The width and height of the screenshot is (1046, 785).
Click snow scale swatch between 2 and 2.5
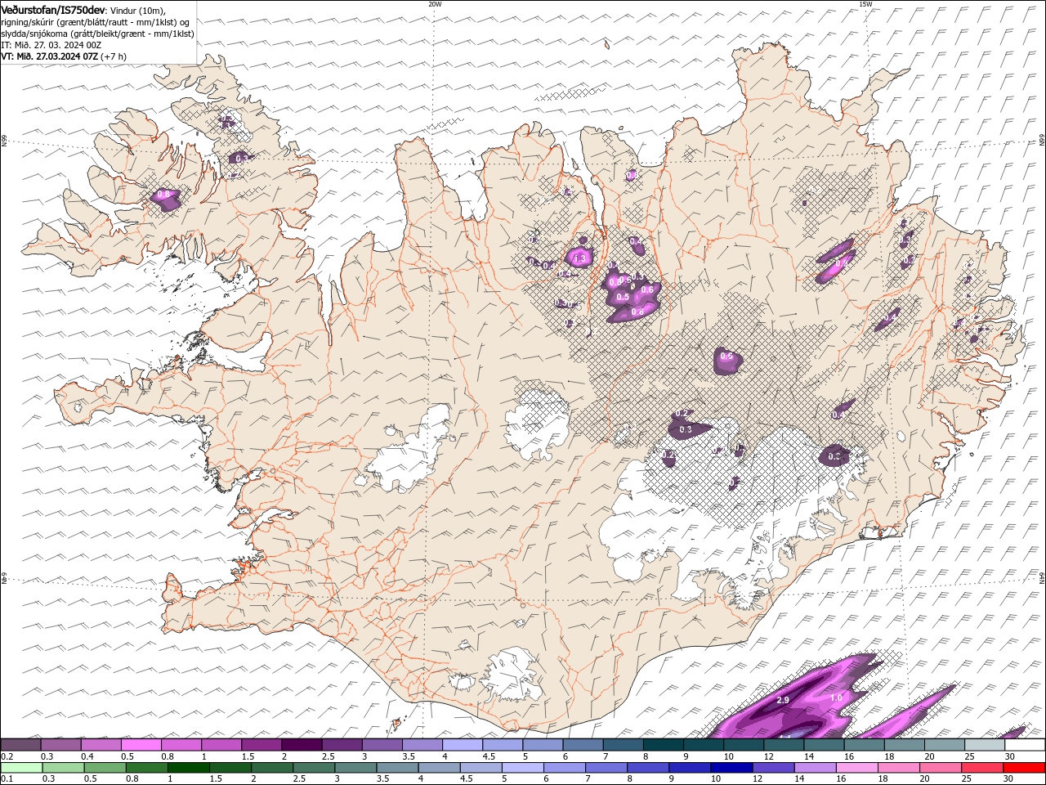point(302,745)
